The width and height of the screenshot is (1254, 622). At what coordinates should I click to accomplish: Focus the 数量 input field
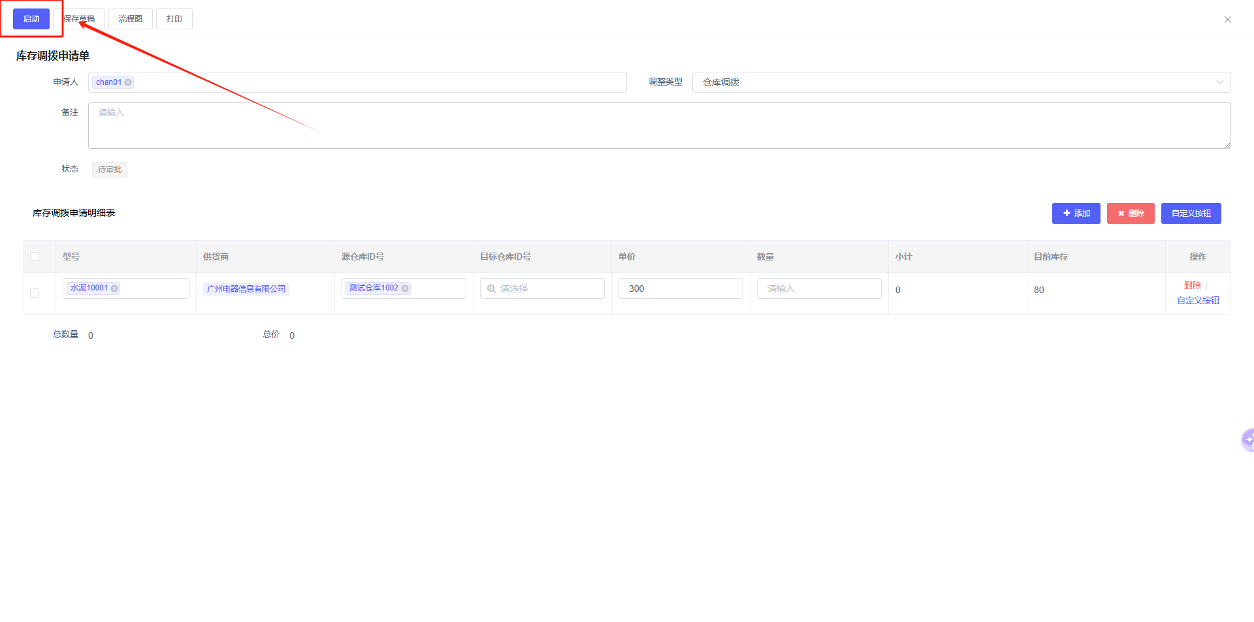819,288
